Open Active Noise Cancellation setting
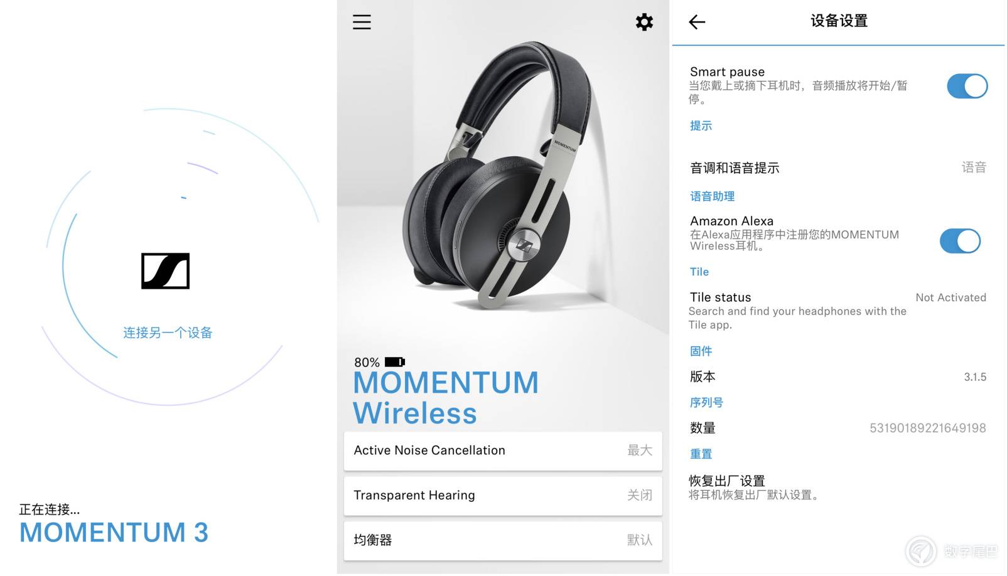This screenshot has width=1007, height=576. (x=503, y=451)
